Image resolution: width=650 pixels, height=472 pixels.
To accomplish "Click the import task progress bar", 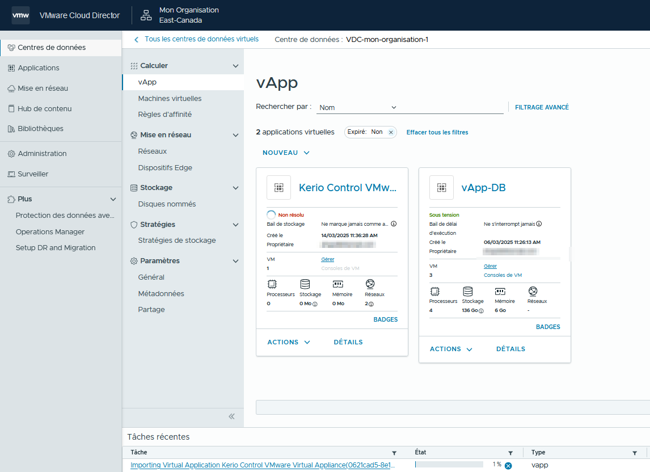I will pyautogui.click(x=449, y=465).
